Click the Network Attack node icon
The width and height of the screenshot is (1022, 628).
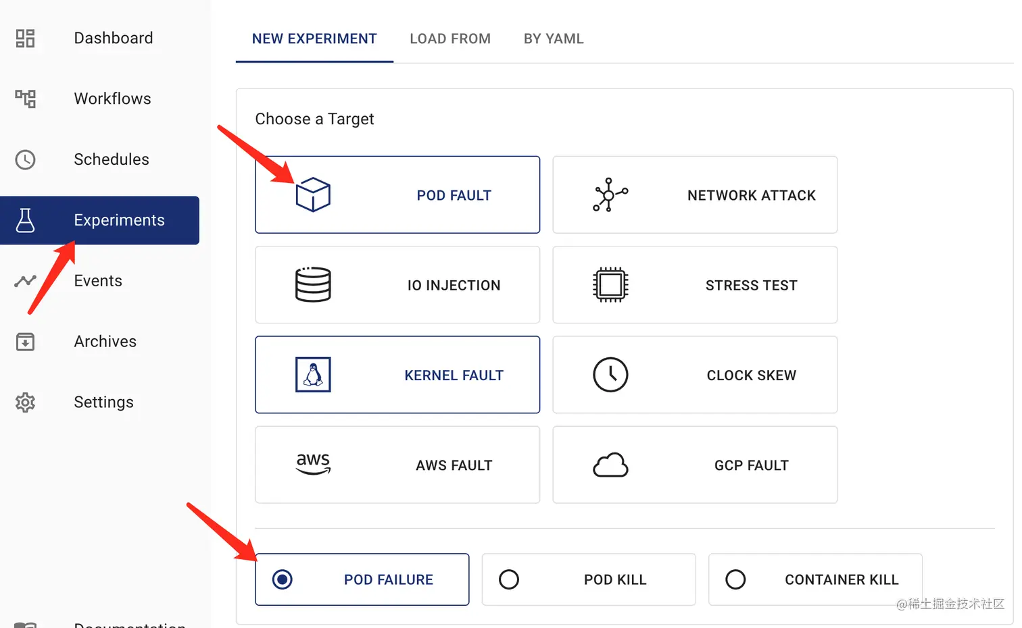click(x=610, y=194)
